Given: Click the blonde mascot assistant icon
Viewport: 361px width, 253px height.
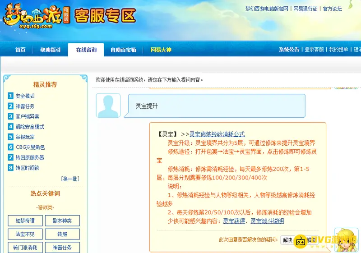Looking at the screenshot, I should click(346, 239).
